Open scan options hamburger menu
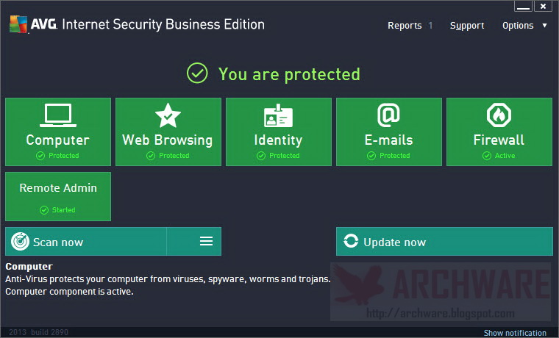This screenshot has width=559, height=338. 206,241
